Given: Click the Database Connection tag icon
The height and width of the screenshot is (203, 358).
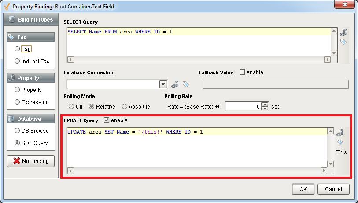Looking at the screenshot, I should pos(186,84).
